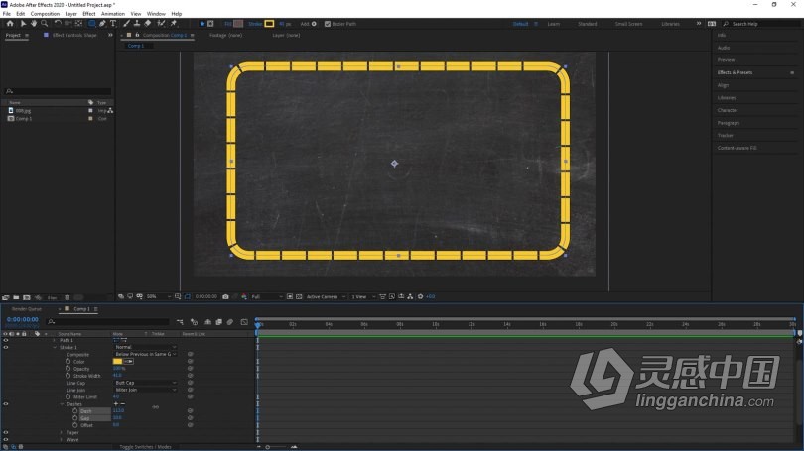The width and height of the screenshot is (804, 451).
Task: Select the Zoom magnifier tool
Action: point(44,24)
